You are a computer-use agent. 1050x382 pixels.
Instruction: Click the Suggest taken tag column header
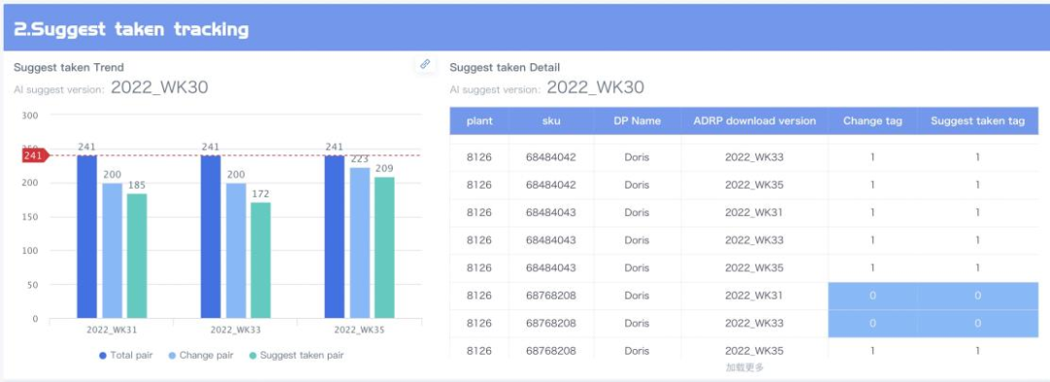(978, 122)
